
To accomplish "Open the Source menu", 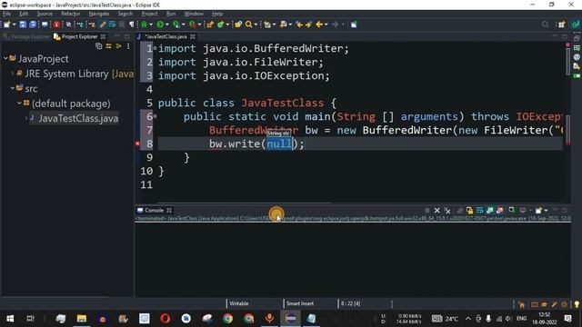I will 45,14.
